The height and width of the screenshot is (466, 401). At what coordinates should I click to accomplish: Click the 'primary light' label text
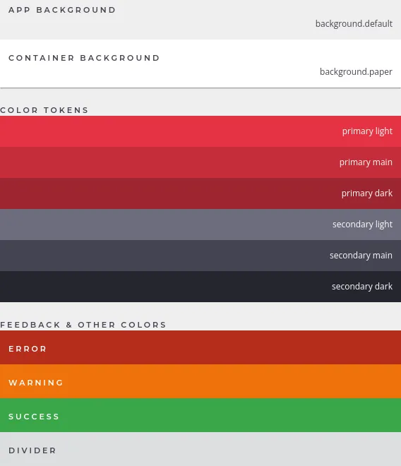tap(367, 131)
